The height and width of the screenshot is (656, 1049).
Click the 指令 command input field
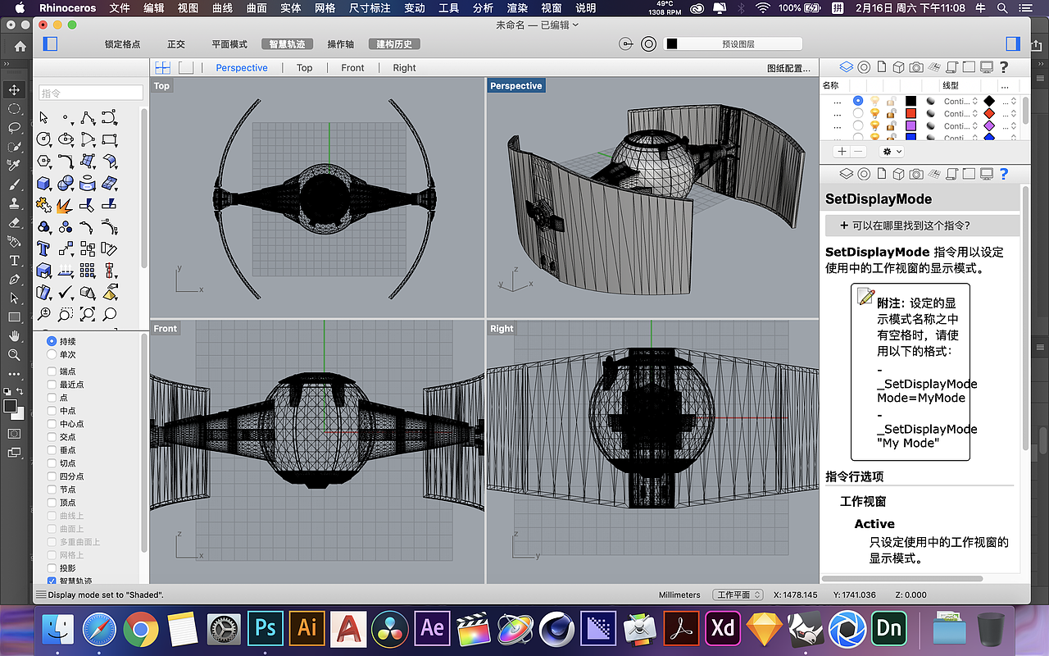(x=91, y=93)
